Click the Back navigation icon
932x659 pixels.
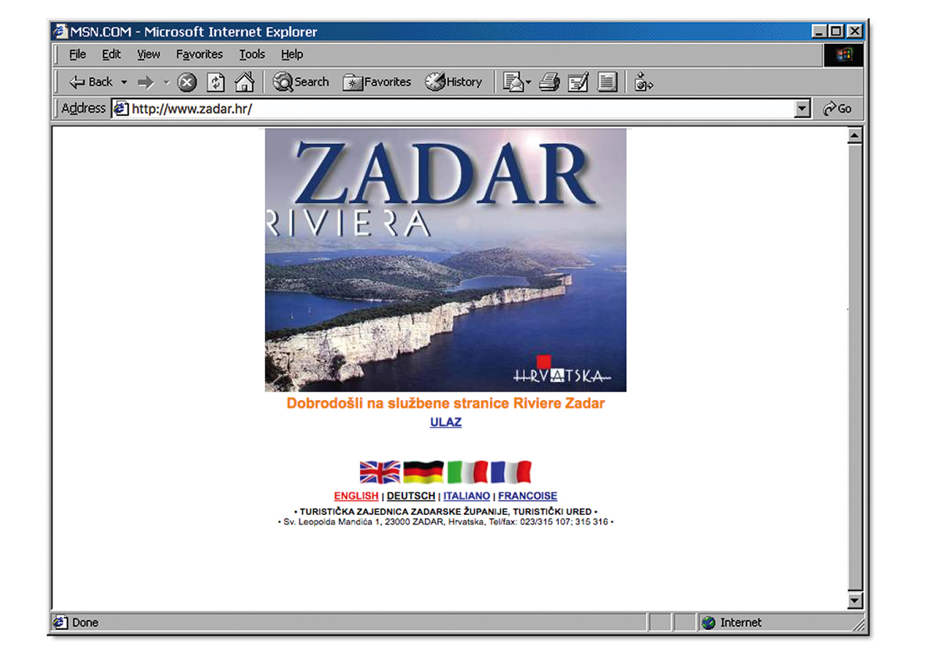(75, 81)
